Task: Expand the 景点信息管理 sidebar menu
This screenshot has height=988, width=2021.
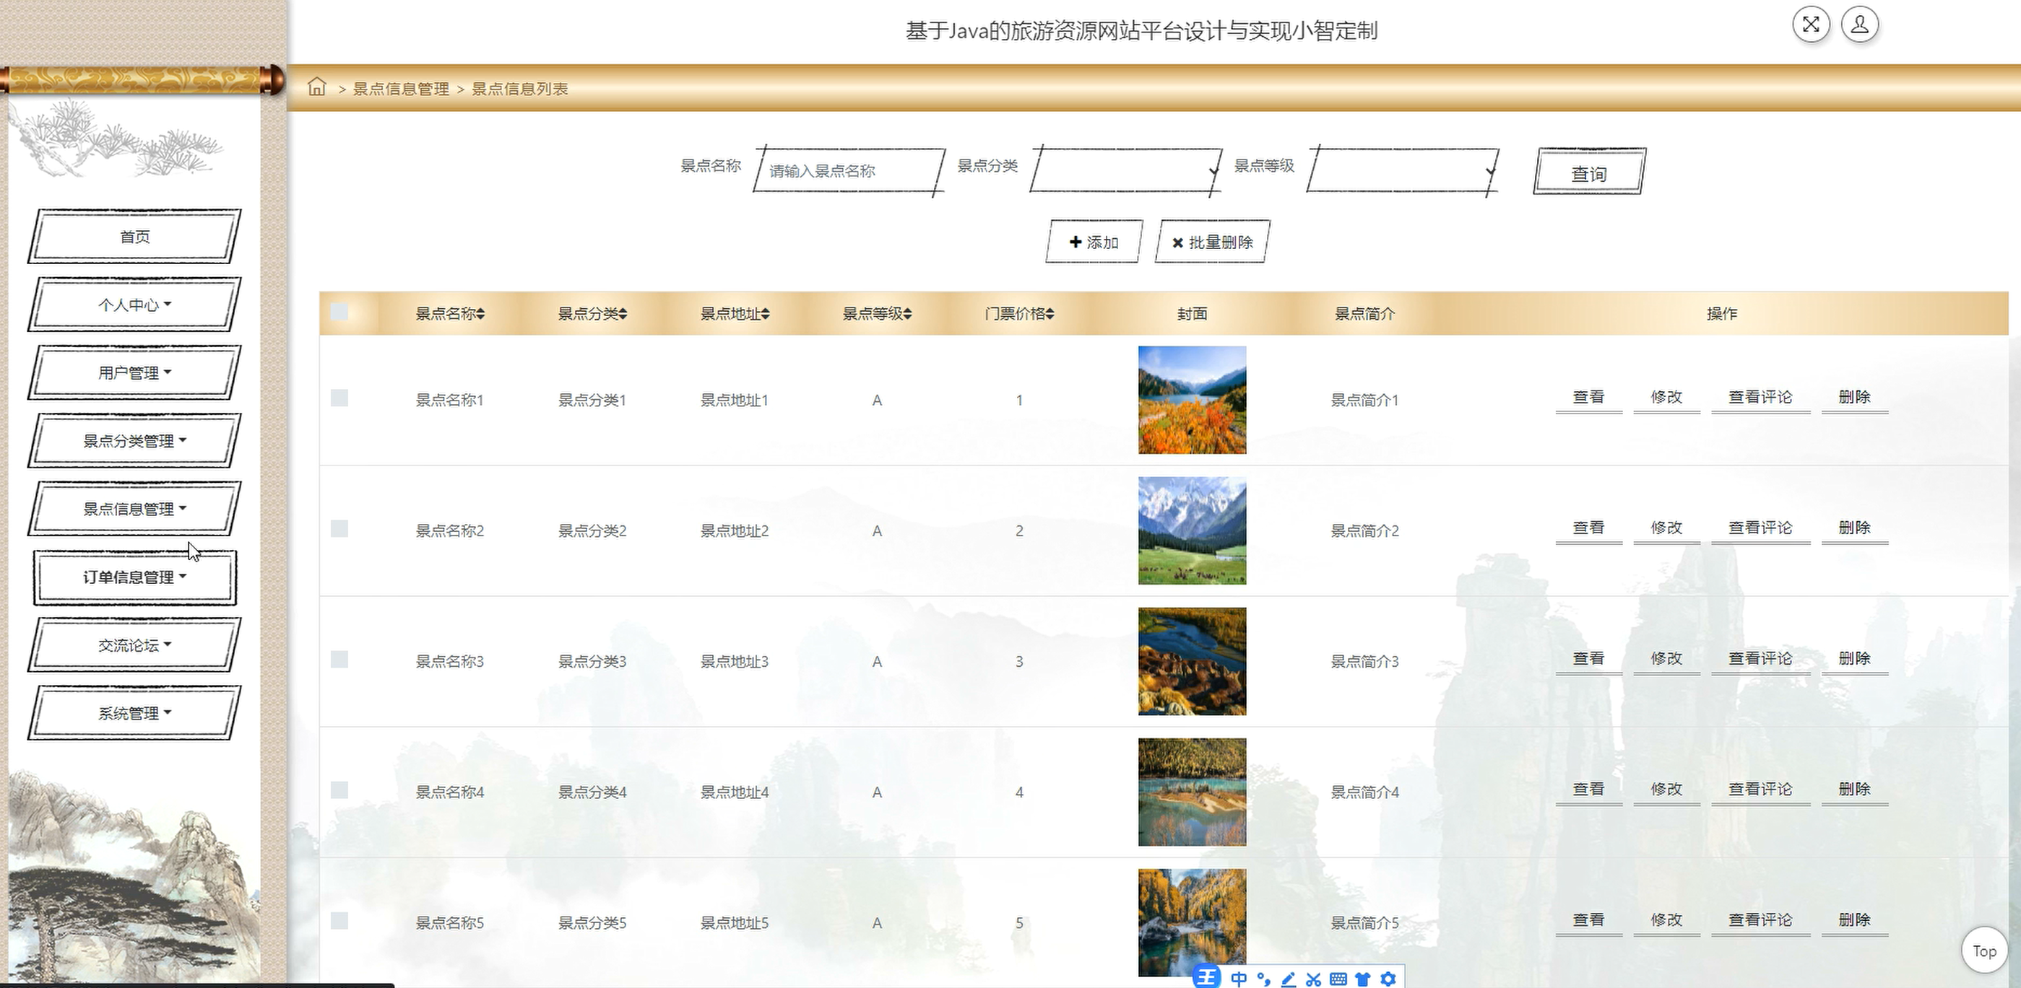Action: coord(134,509)
